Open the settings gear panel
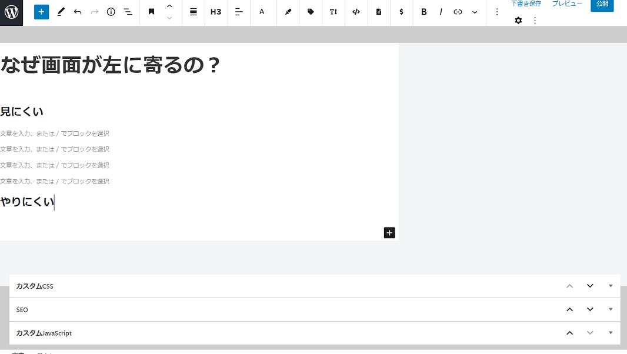This screenshot has height=354, width=627. pyautogui.click(x=518, y=21)
